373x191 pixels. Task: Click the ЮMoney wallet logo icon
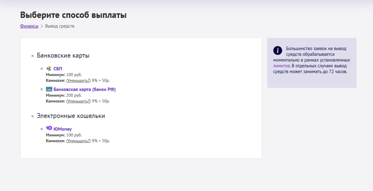(x=49, y=128)
